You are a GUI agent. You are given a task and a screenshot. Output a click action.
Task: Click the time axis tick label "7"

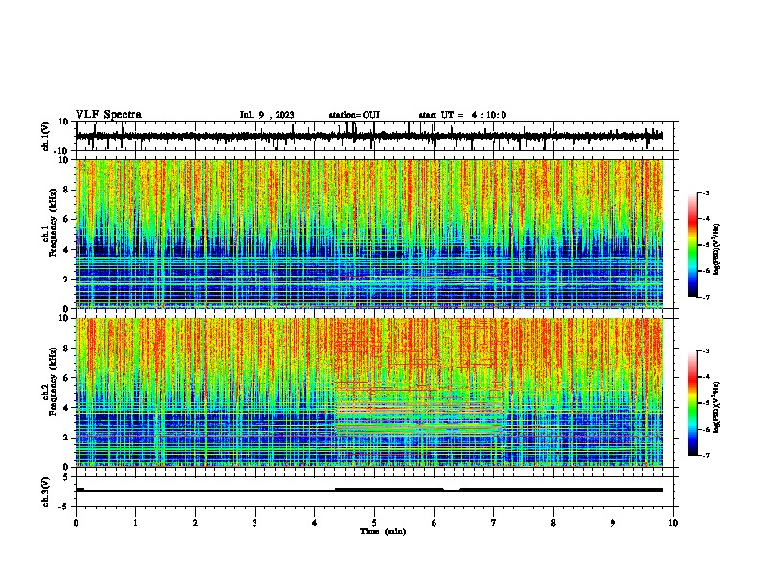[x=494, y=523]
